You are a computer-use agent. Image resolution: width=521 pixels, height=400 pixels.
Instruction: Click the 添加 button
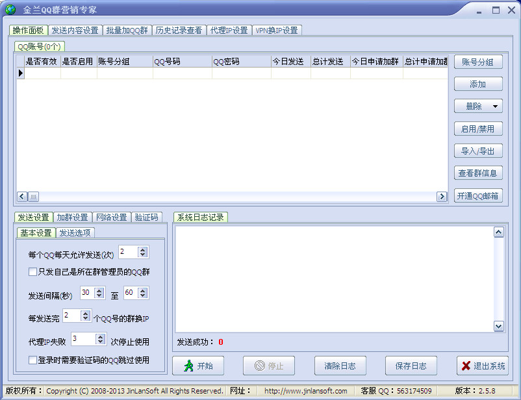click(478, 84)
